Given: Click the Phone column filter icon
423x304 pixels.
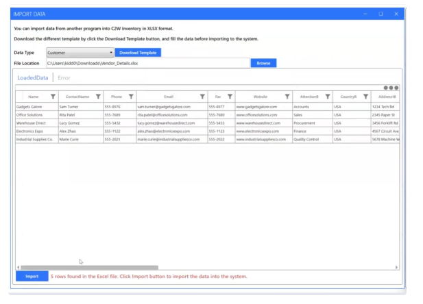Looking at the screenshot, I should [x=131, y=97].
